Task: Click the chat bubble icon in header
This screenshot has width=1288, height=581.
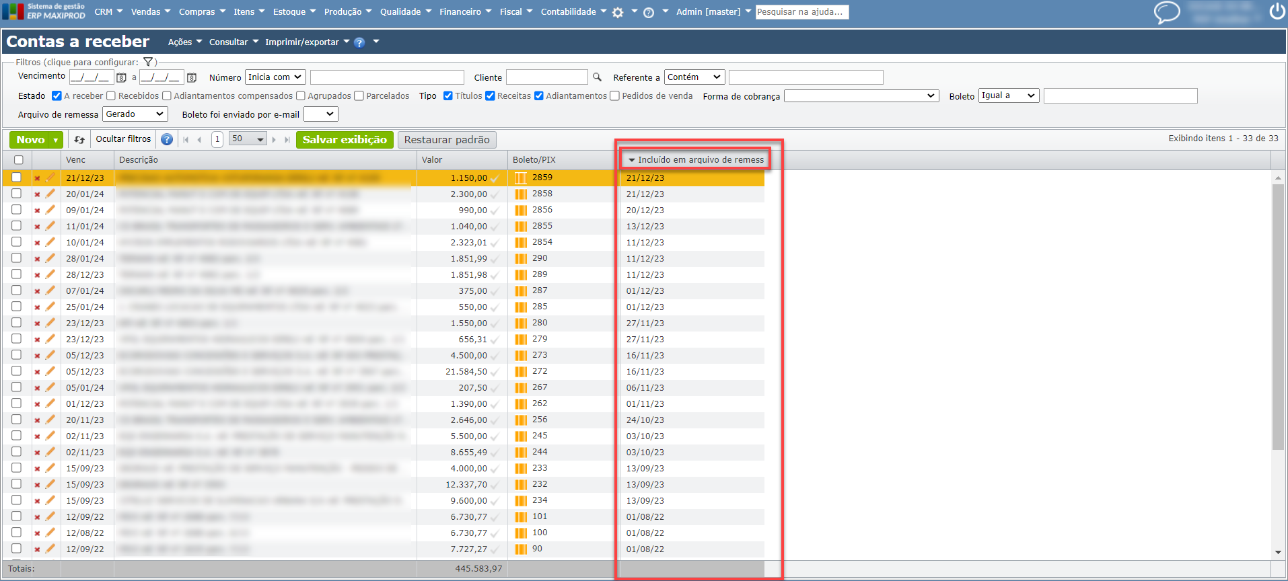Action: [1166, 12]
